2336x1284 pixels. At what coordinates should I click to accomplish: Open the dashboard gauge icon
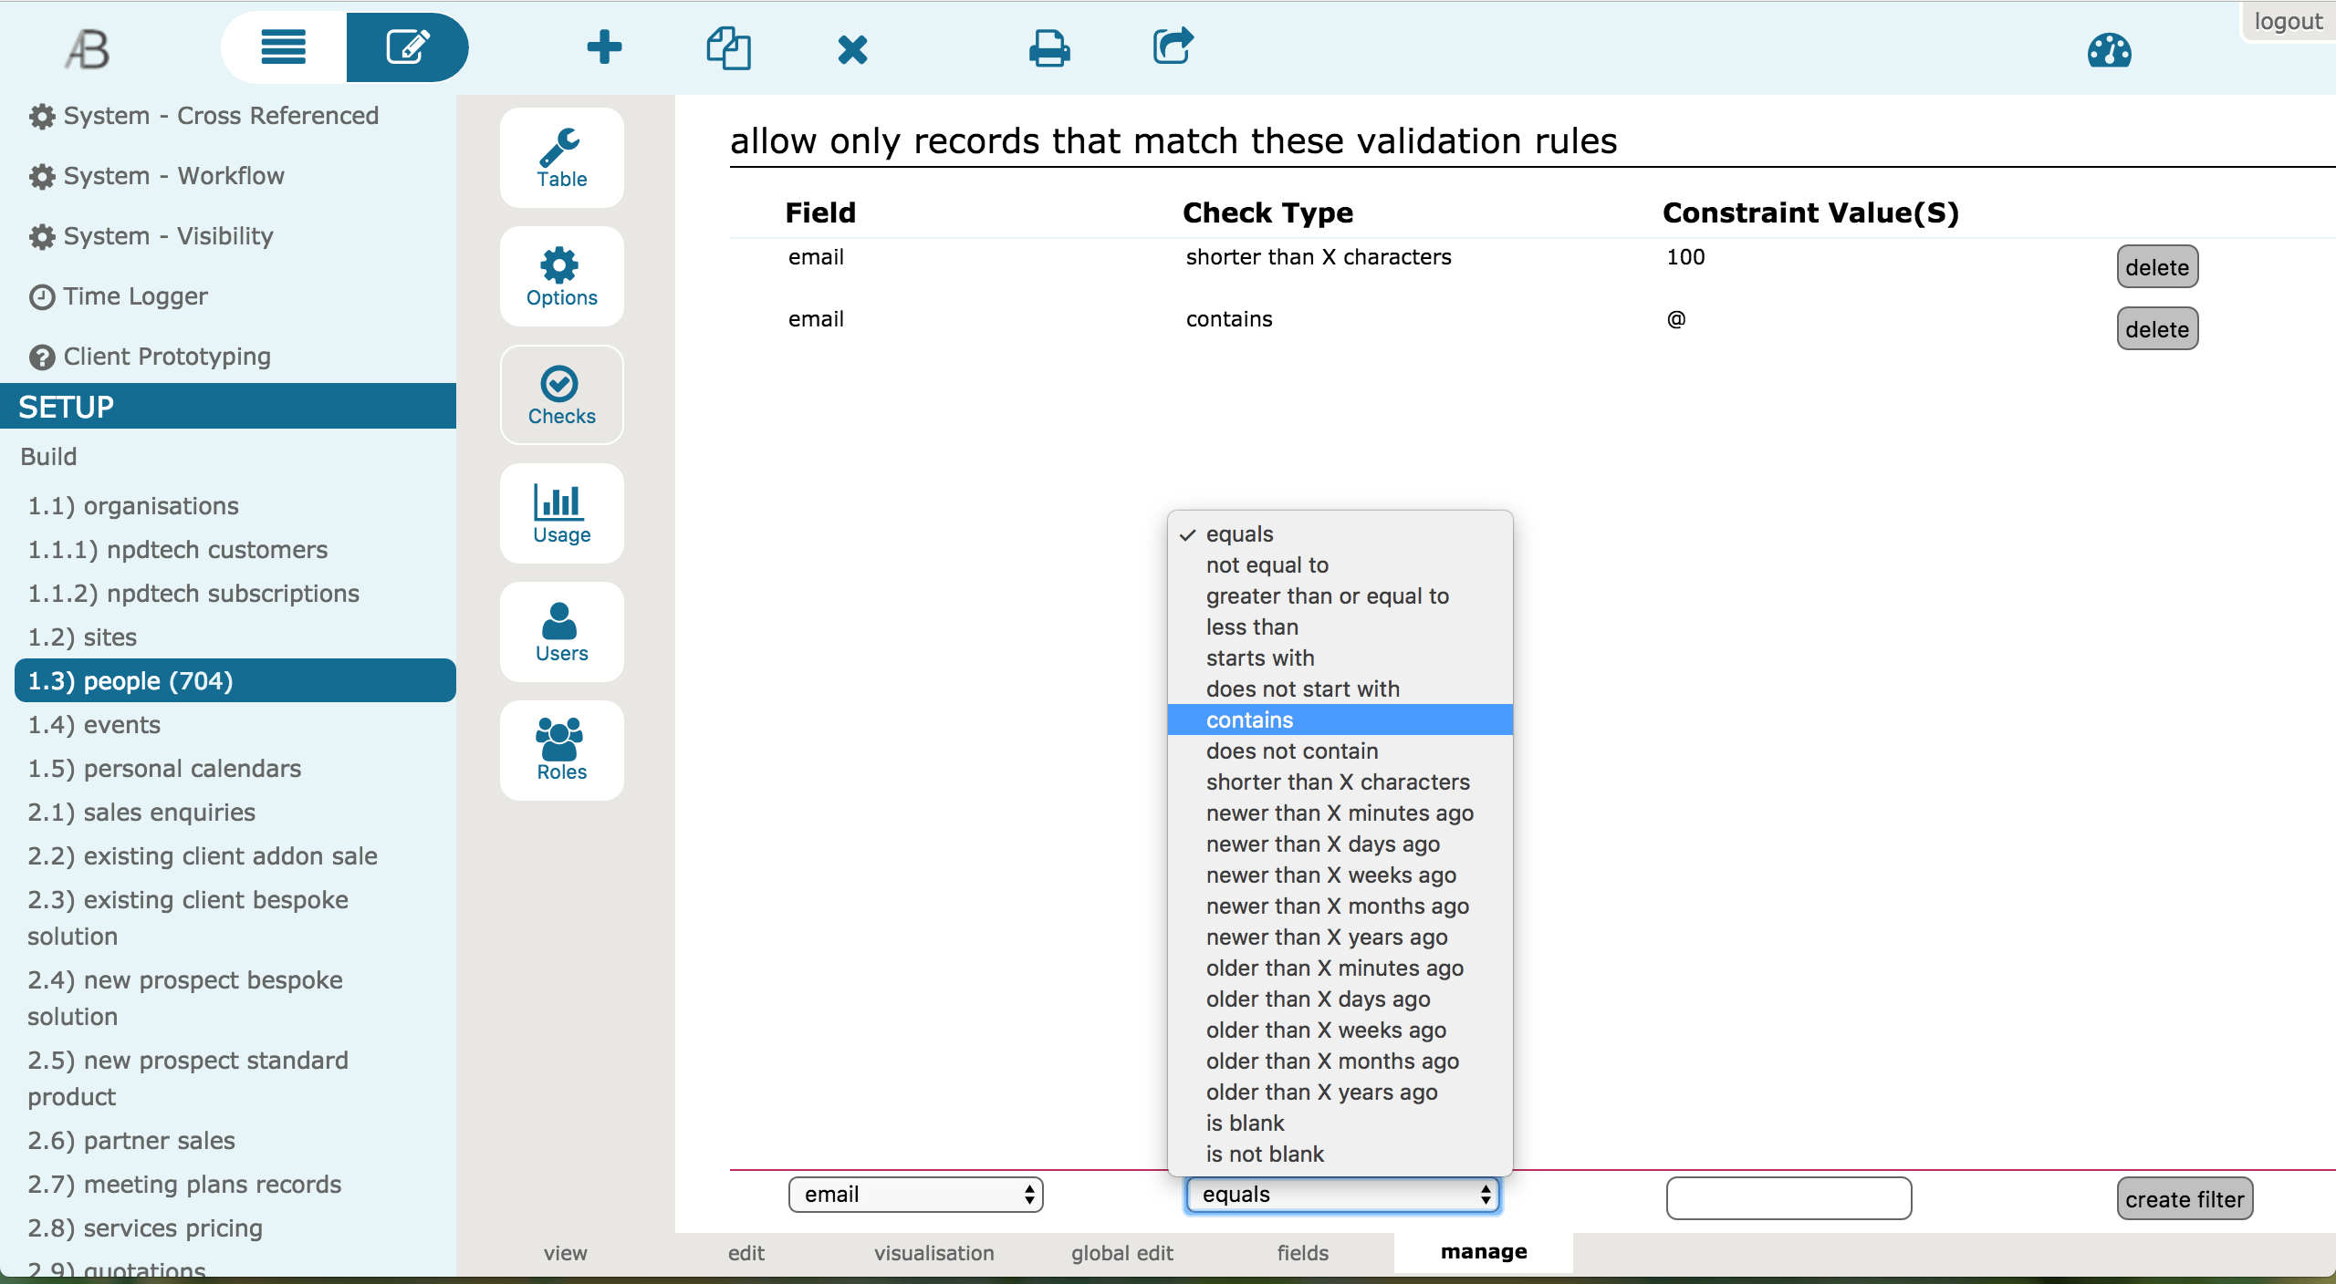coord(2109,51)
